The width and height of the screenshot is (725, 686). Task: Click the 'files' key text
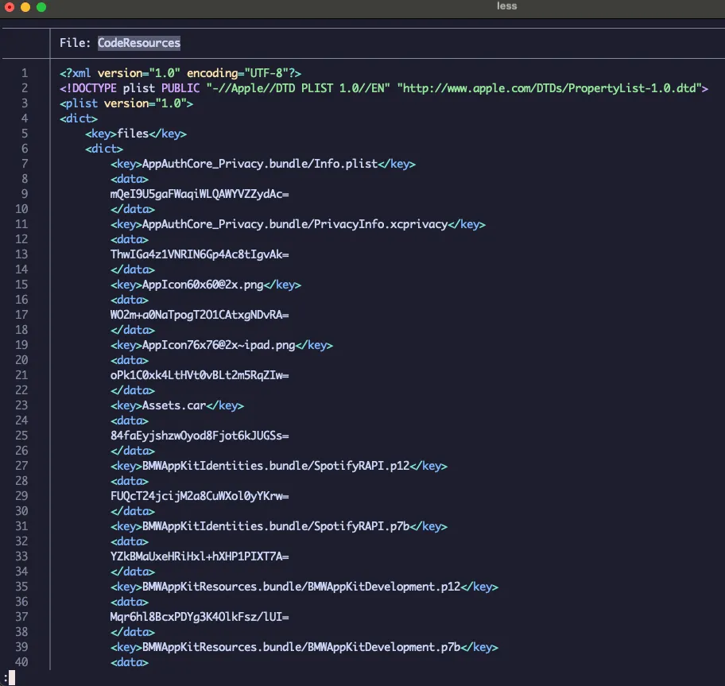click(133, 134)
